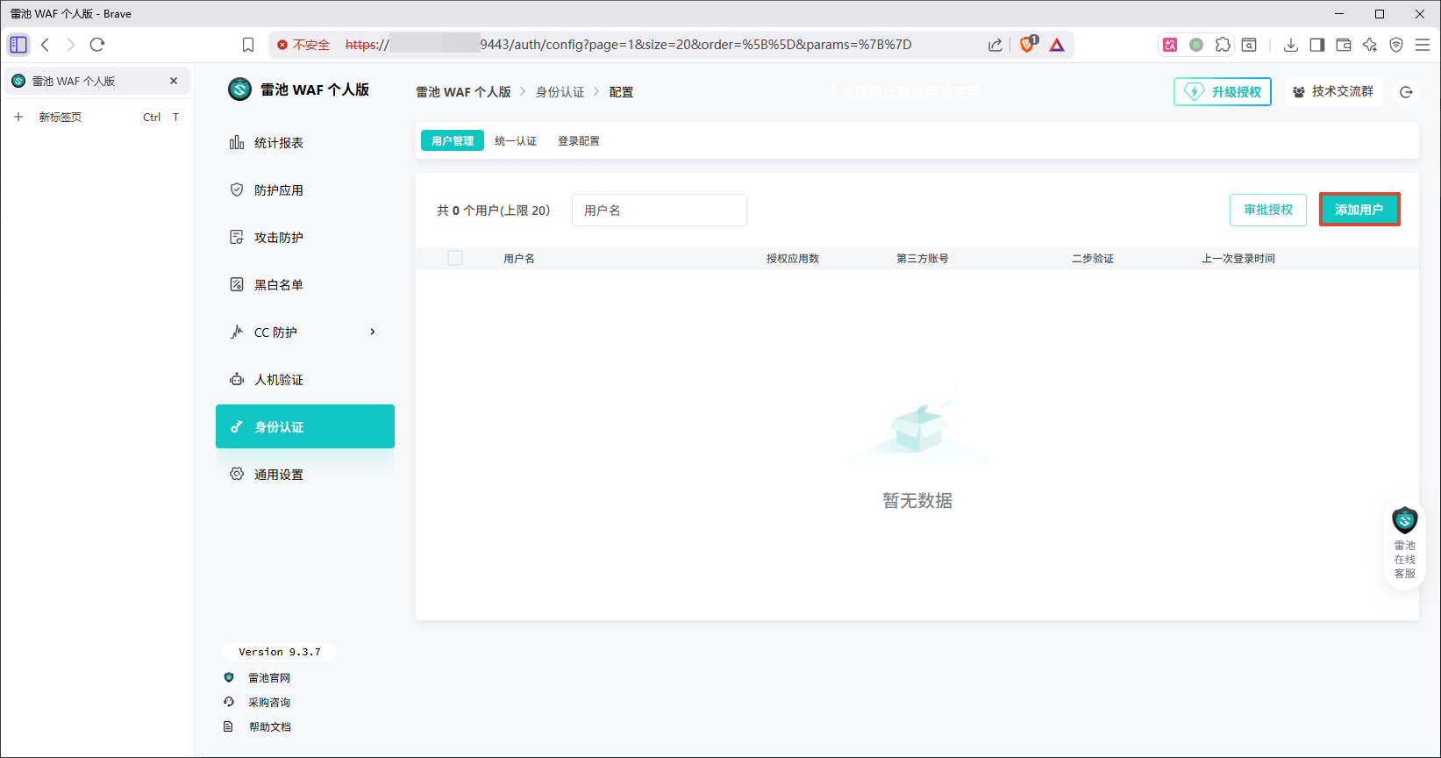Image resolution: width=1441 pixels, height=758 pixels.
Task: Select the highlighted 身份认证 sidebar item
Action: [x=305, y=426]
